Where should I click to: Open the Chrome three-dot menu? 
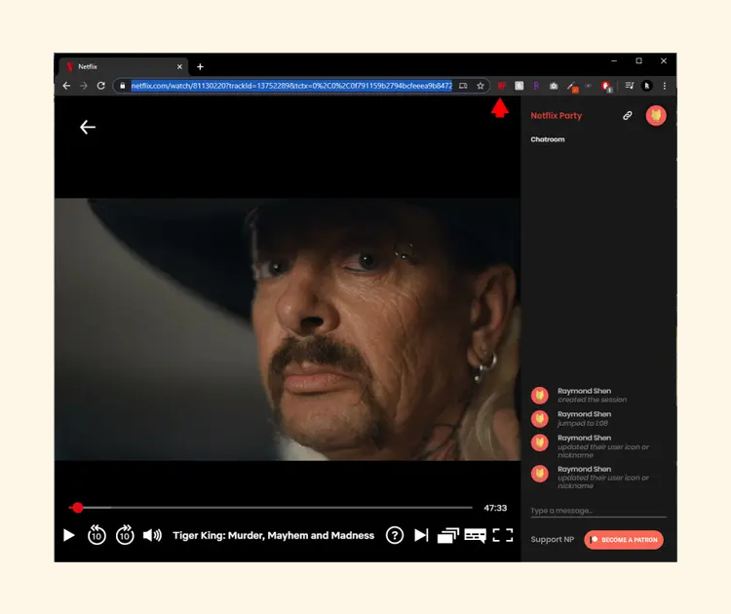coord(665,86)
